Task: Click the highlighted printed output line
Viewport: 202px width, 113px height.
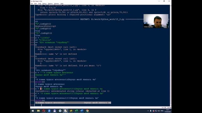Action: tap(73, 103)
